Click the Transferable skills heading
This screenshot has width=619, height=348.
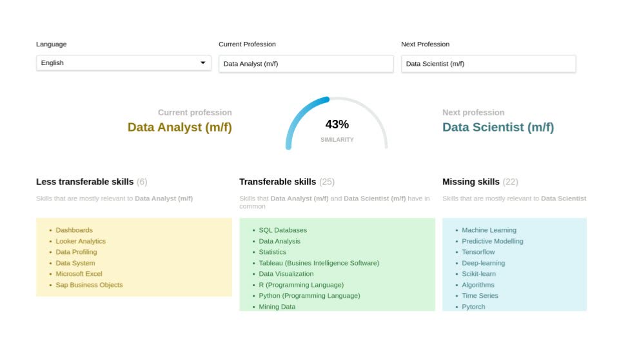[277, 182]
